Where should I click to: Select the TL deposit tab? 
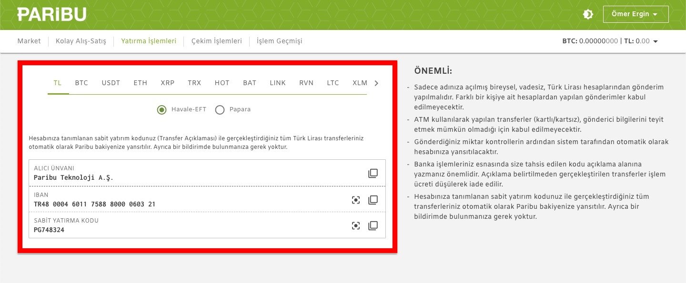[x=58, y=83]
